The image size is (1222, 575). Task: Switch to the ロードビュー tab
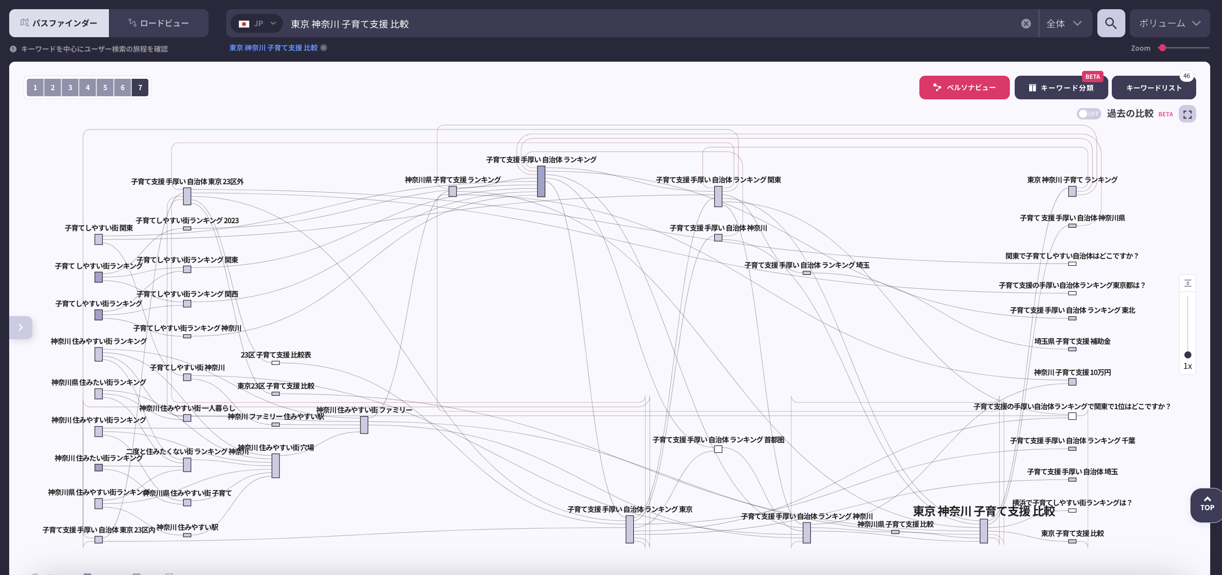coord(159,23)
